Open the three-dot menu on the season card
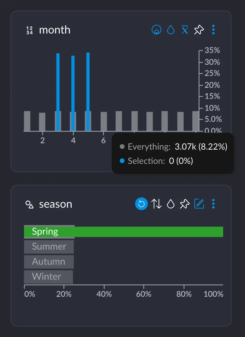Screen dimensions: 245x337 click(x=213, y=204)
